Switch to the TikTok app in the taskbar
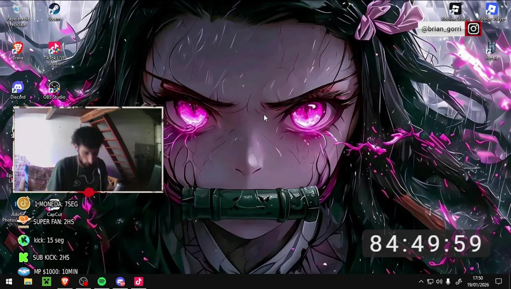 click(x=139, y=282)
